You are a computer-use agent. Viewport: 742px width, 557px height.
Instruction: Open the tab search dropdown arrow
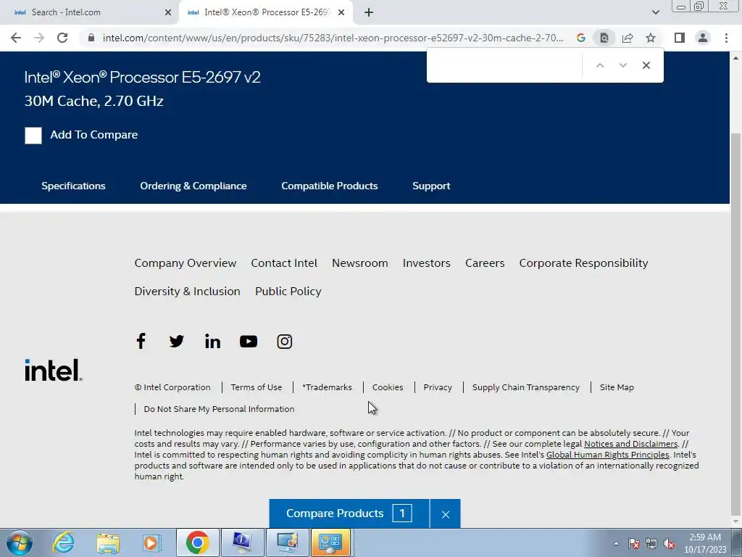pyautogui.click(x=655, y=12)
